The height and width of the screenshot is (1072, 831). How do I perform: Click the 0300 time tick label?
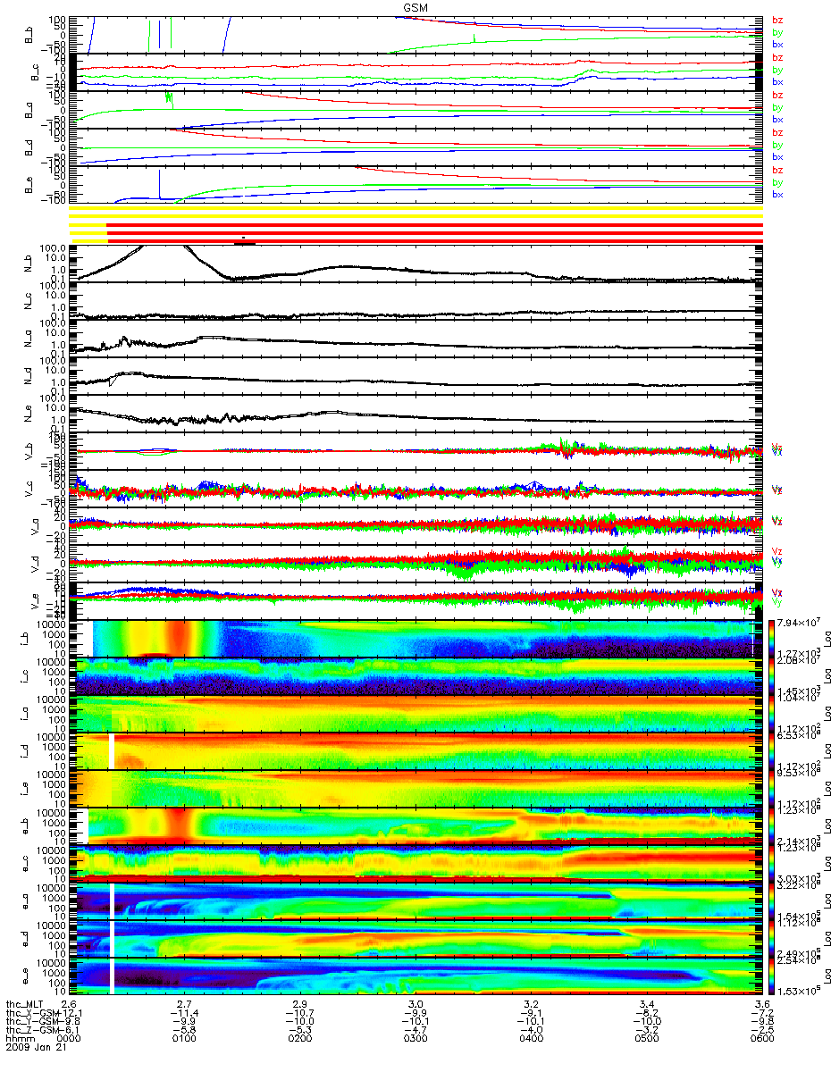[x=415, y=1040]
